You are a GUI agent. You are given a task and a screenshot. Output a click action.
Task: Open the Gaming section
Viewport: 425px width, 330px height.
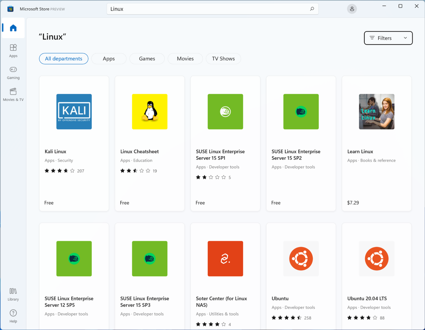point(13,73)
